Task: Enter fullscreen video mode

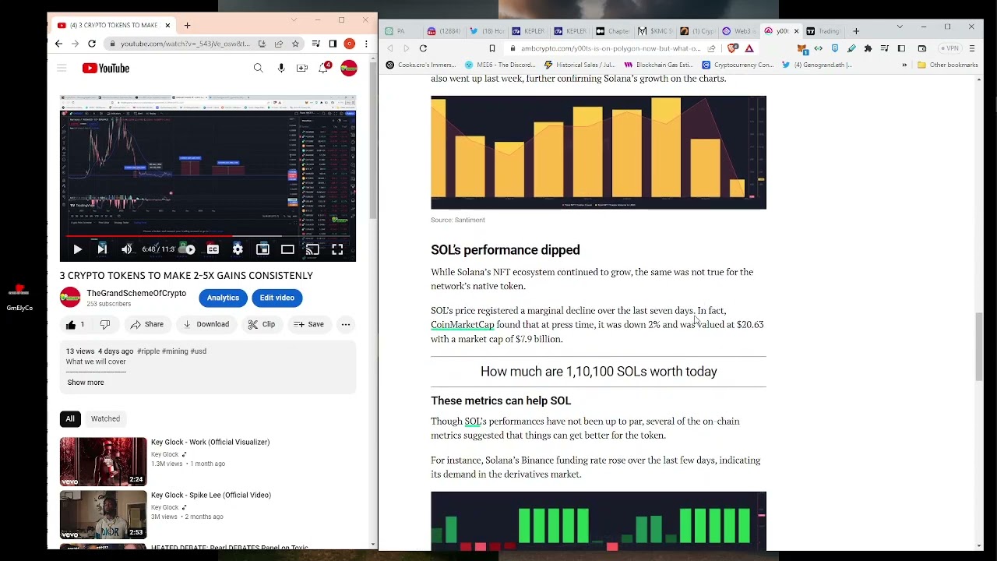Action: (x=337, y=249)
